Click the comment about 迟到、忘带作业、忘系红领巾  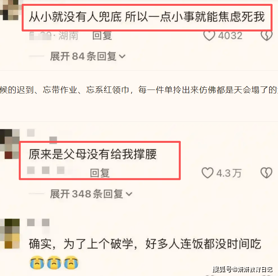click(x=139, y=90)
